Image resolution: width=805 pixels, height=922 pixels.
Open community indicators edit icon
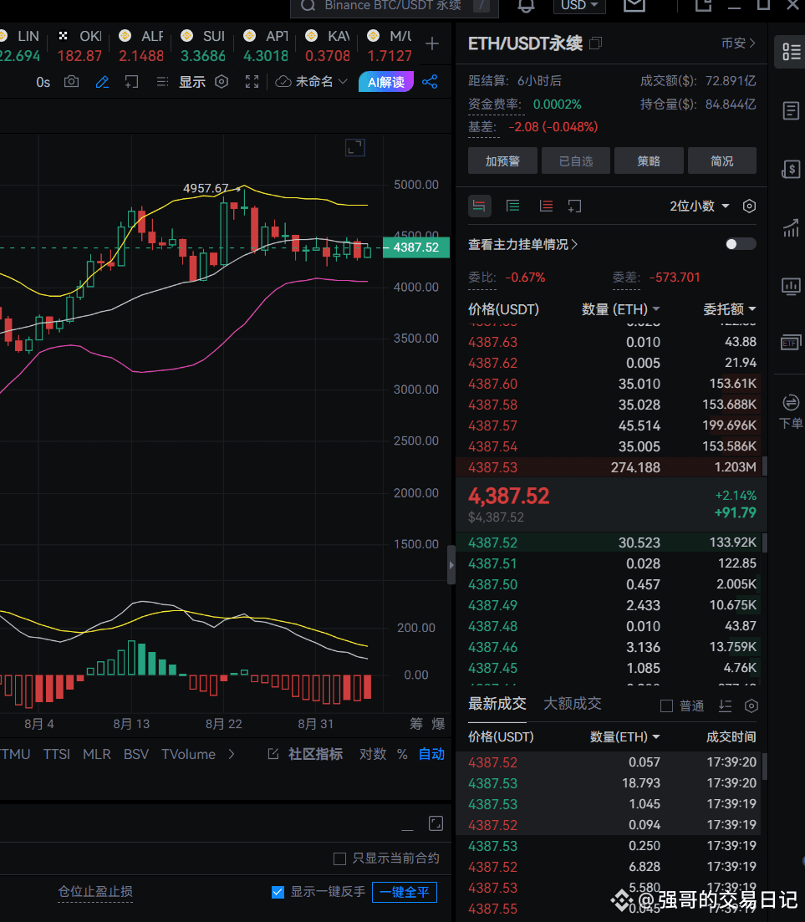(x=273, y=754)
